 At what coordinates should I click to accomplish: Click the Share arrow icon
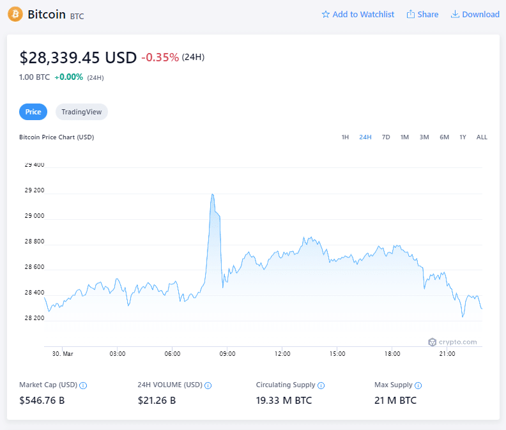tap(410, 14)
